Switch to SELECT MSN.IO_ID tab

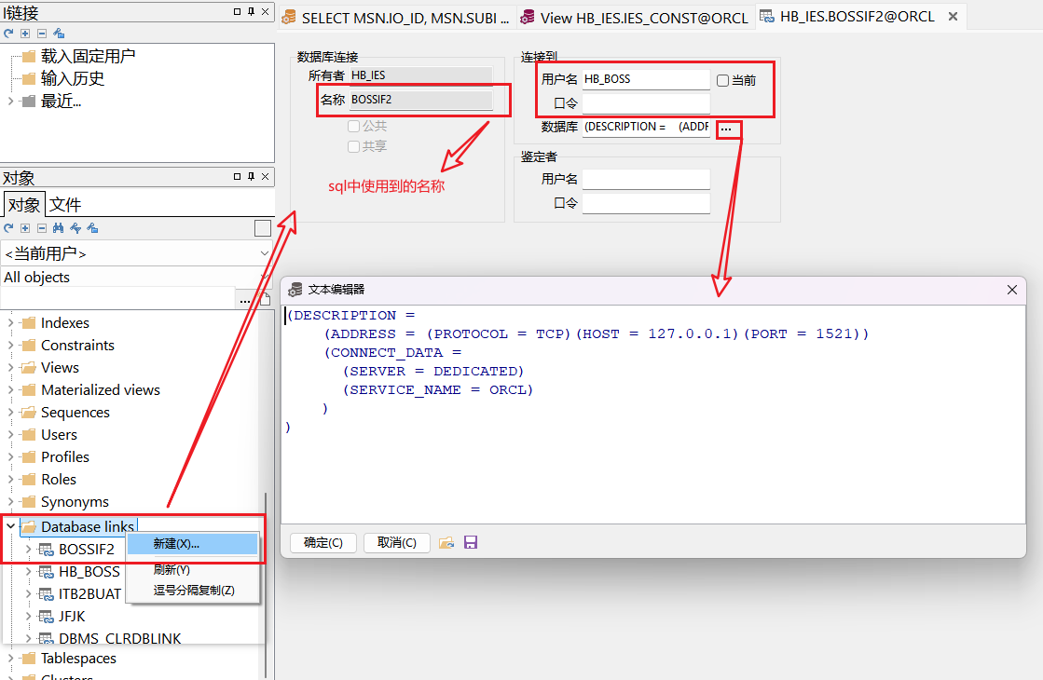click(x=396, y=18)
